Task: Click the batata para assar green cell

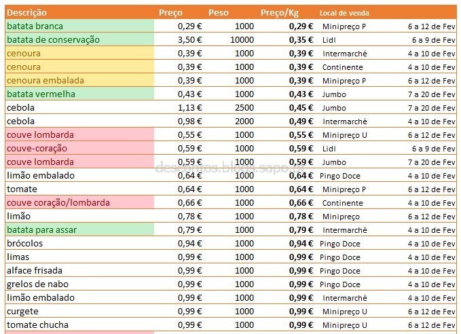Action: click(79, 230)
